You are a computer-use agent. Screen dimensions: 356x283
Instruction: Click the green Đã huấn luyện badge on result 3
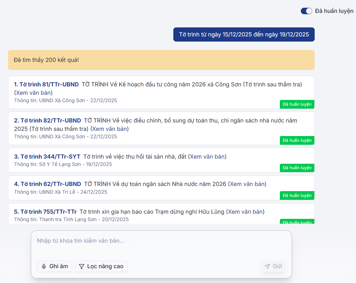point(297,168)
